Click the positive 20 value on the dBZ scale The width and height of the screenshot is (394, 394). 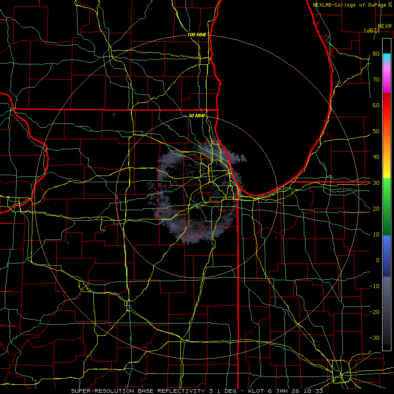(x=376, y=208)
